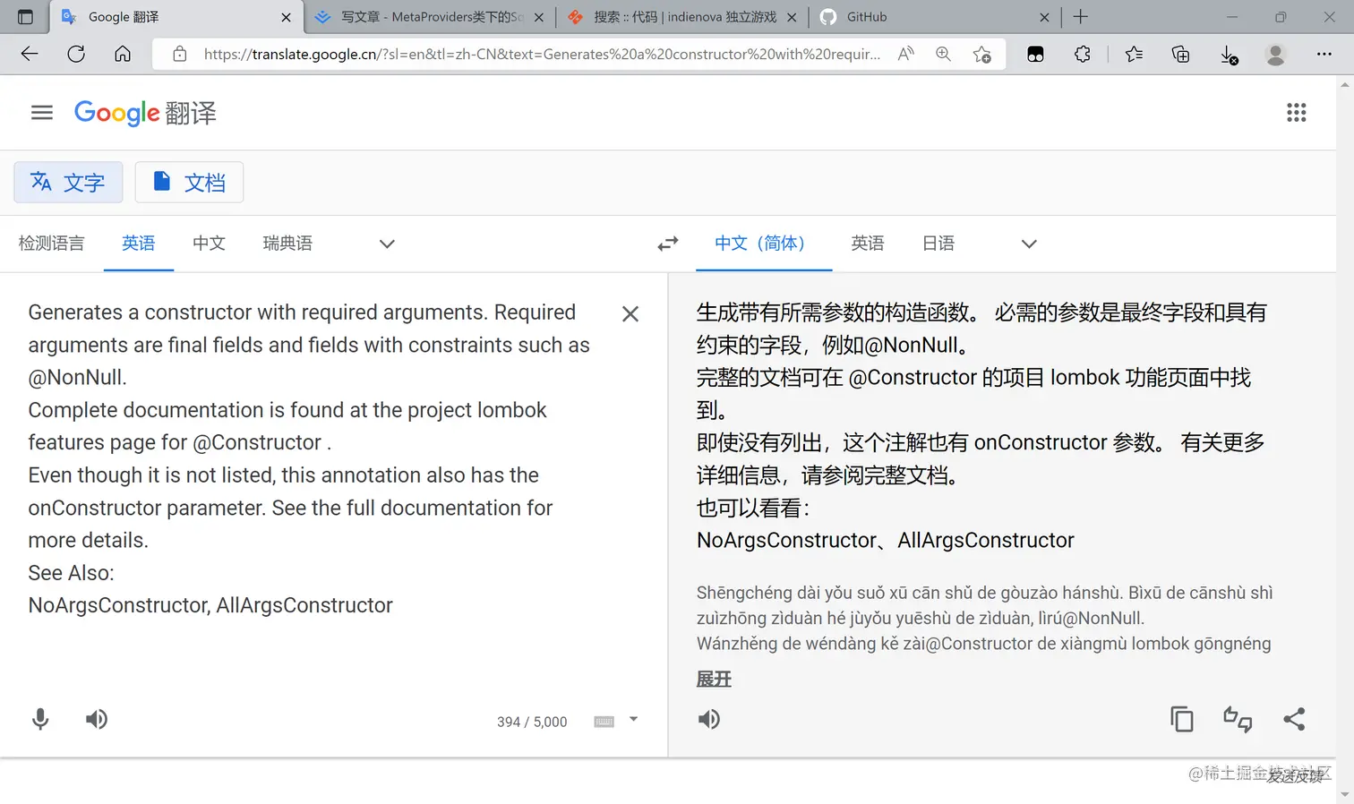Add this page to favorites
This screenshot has height=804, width=1354.
(x=982, y=54)
